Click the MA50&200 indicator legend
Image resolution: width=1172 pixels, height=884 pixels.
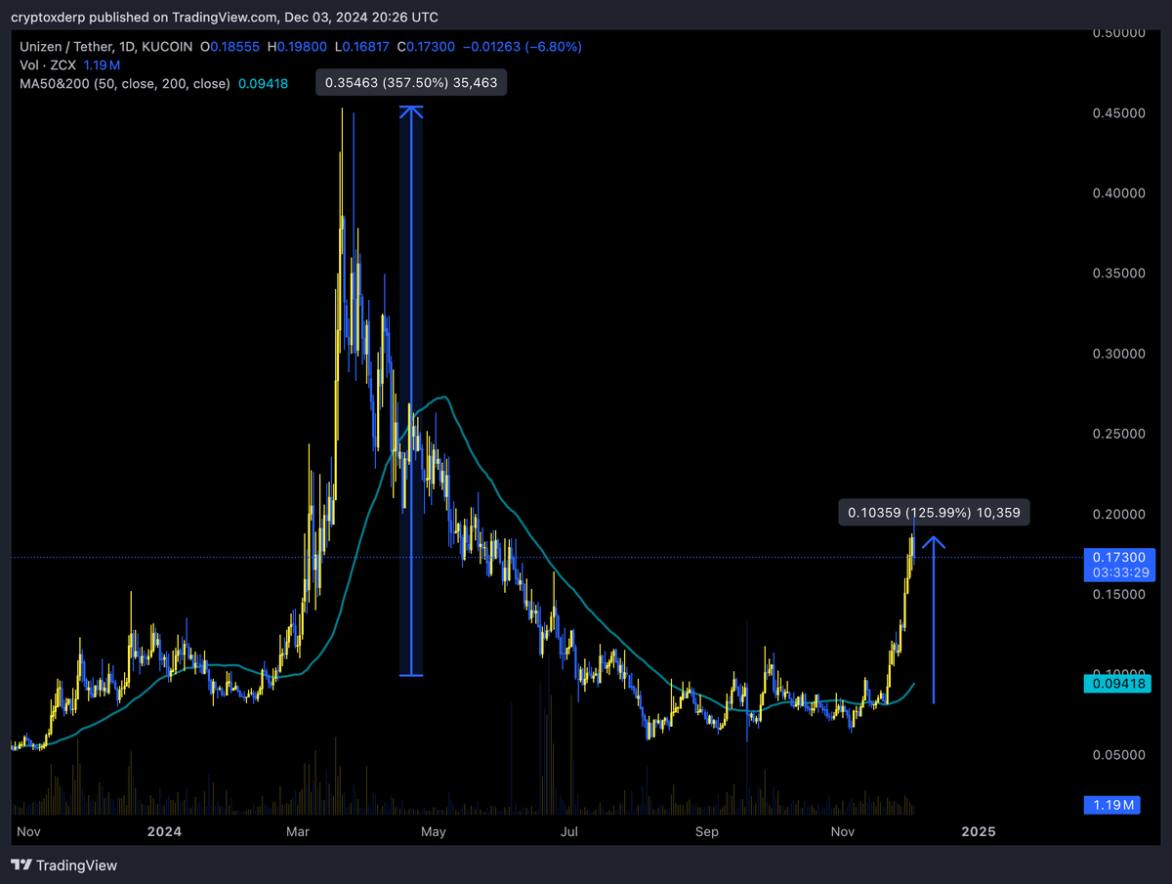tap(125, 84)
